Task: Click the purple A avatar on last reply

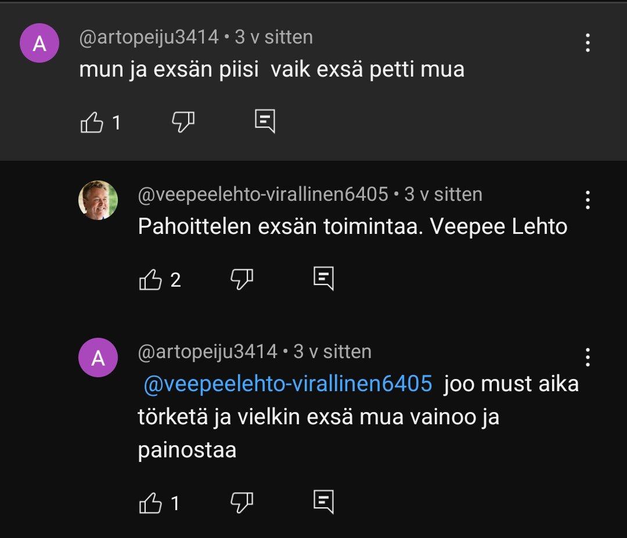Action: (x=98, y=358)
